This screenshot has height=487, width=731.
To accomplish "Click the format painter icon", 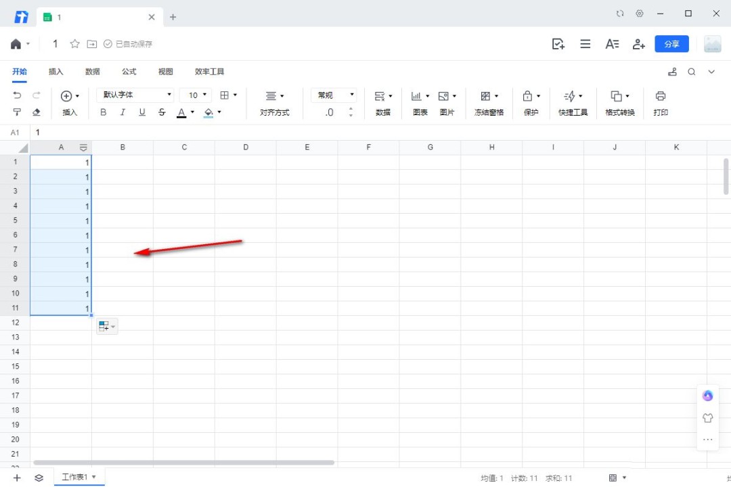I will pyautogui.click(x=17, y=112).
